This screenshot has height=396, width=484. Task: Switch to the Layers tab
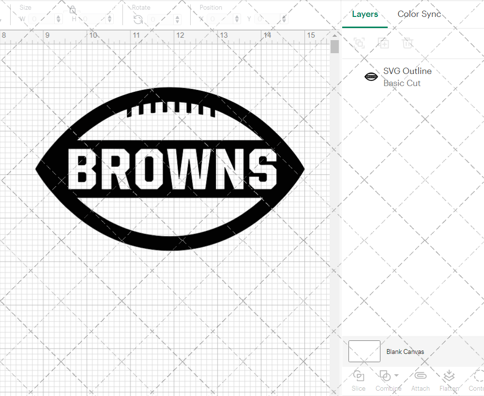tap(365, 14)
